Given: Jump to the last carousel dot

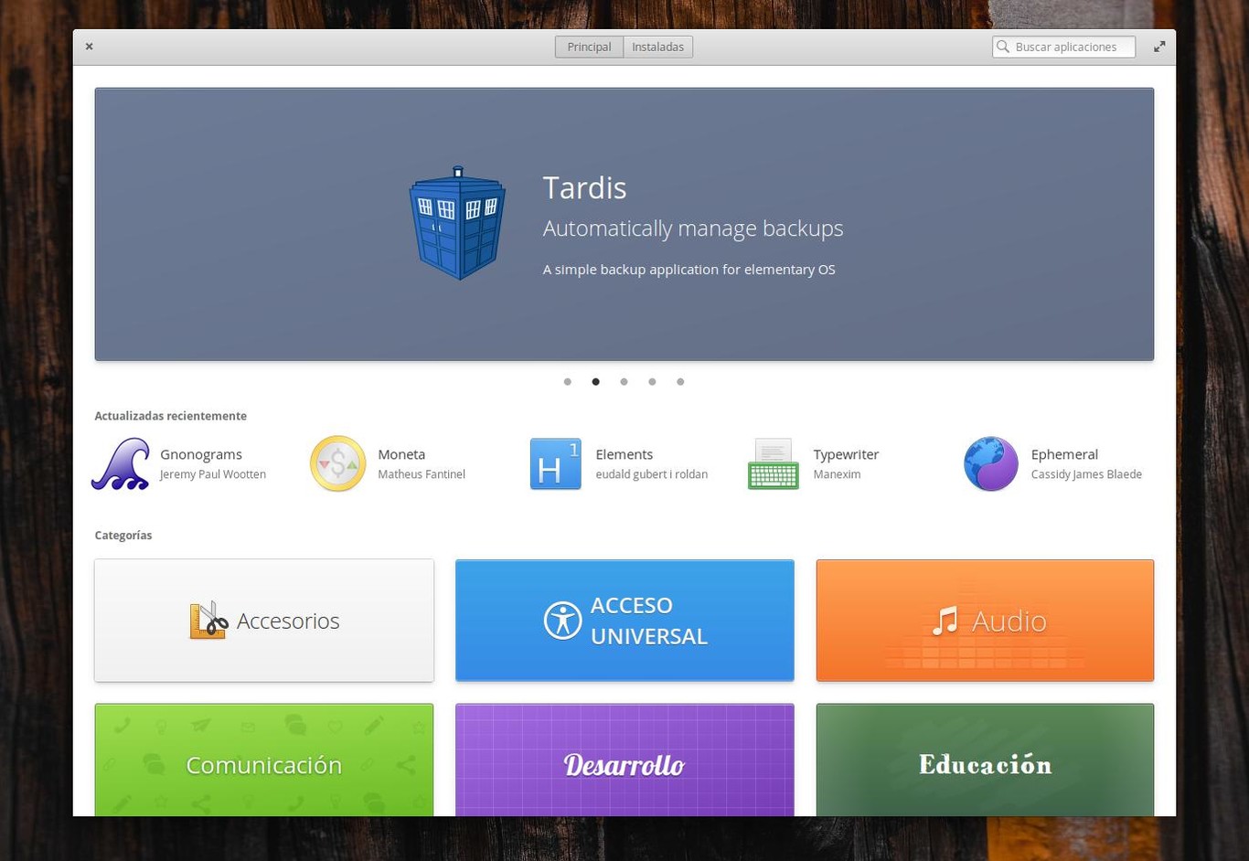Looking at the screenshot, I should pyautogui.click(x=680, y=381).
